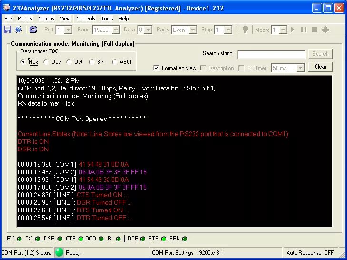The height and width of the screenshot is (260, 347).
Task: Click the TX indicator LED
Action: pos(38,239)
